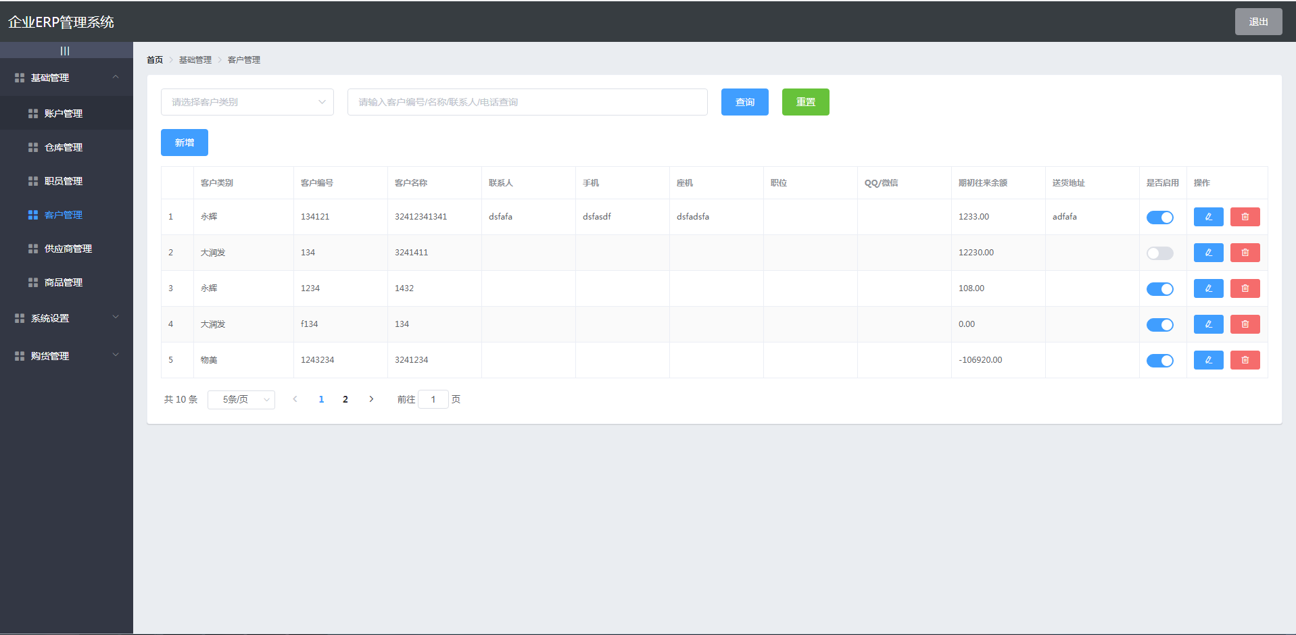Focus the customer search input field
The width and height of the screenshot is (1296, 635).
(527, 102)
